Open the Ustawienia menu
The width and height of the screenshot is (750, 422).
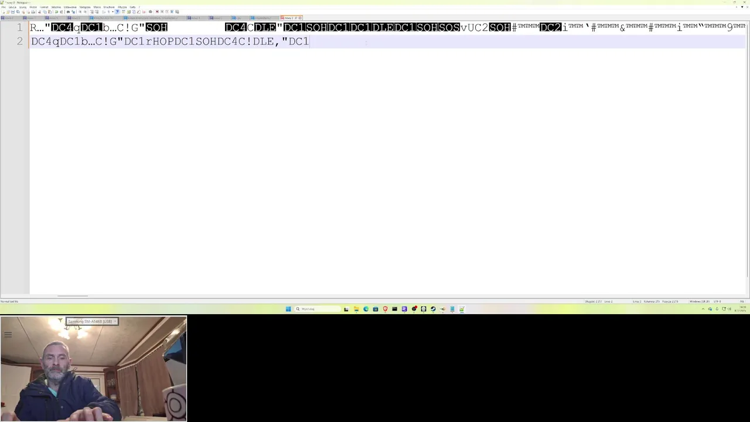(x=70, y=7)
